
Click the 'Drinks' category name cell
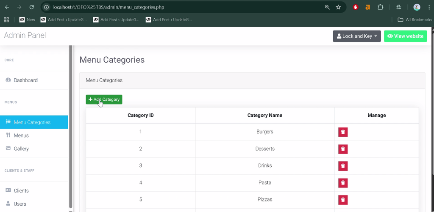265,165
